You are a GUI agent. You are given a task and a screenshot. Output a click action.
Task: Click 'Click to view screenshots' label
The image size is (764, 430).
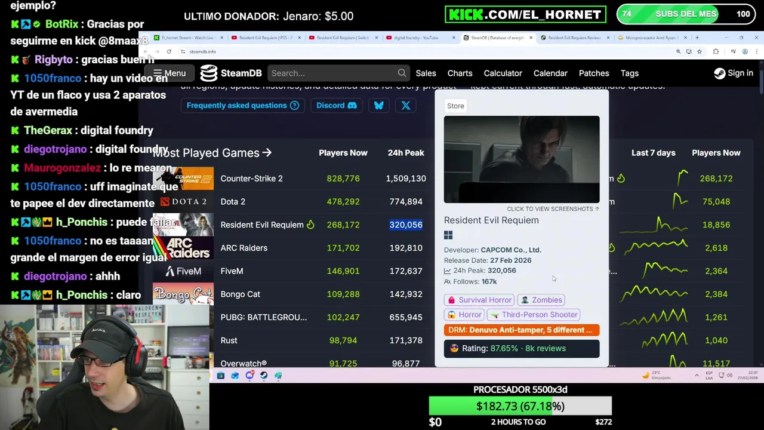tap(553, 209)
